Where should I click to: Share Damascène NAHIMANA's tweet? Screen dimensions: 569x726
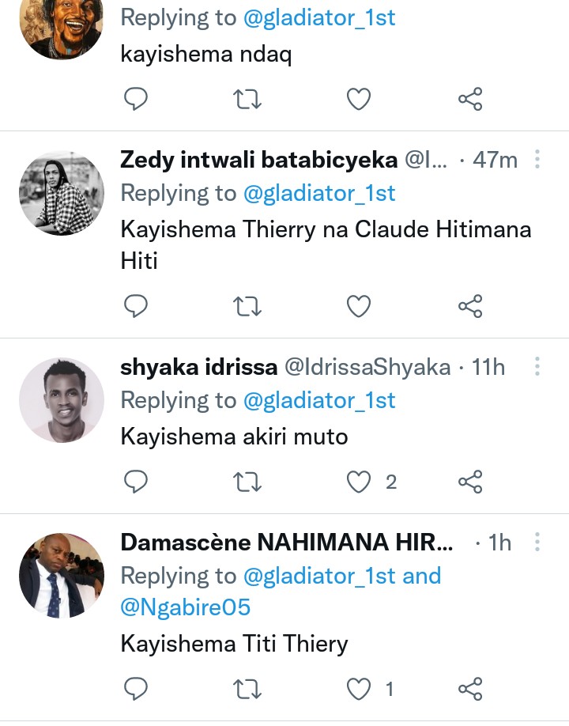point(470,689)
